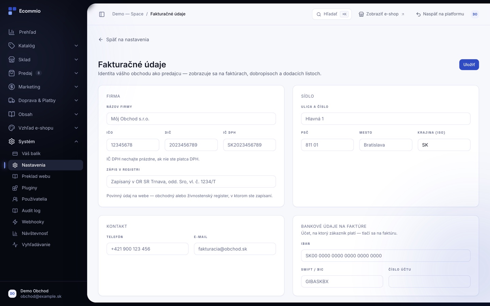Open Audit log in the sidebar
This screenshot has height=306, width=490.
[46, 211]
